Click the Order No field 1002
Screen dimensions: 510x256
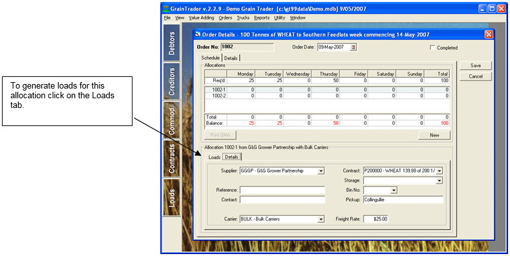point(247,47)
